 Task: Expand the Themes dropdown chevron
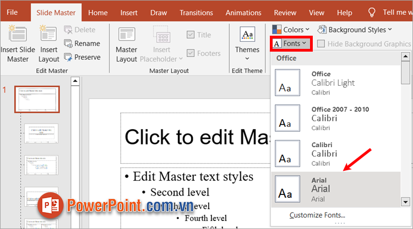coord(247,59)
